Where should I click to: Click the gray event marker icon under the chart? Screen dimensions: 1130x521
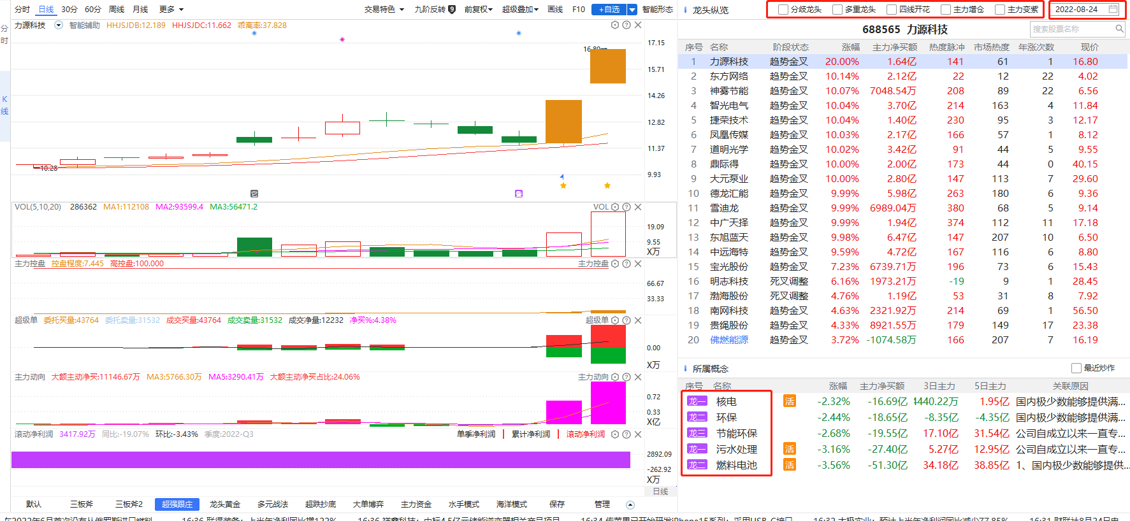click(254, 194)
